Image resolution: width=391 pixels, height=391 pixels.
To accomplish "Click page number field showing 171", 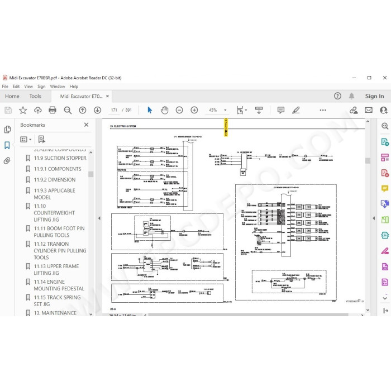I will tap(114, 110).
